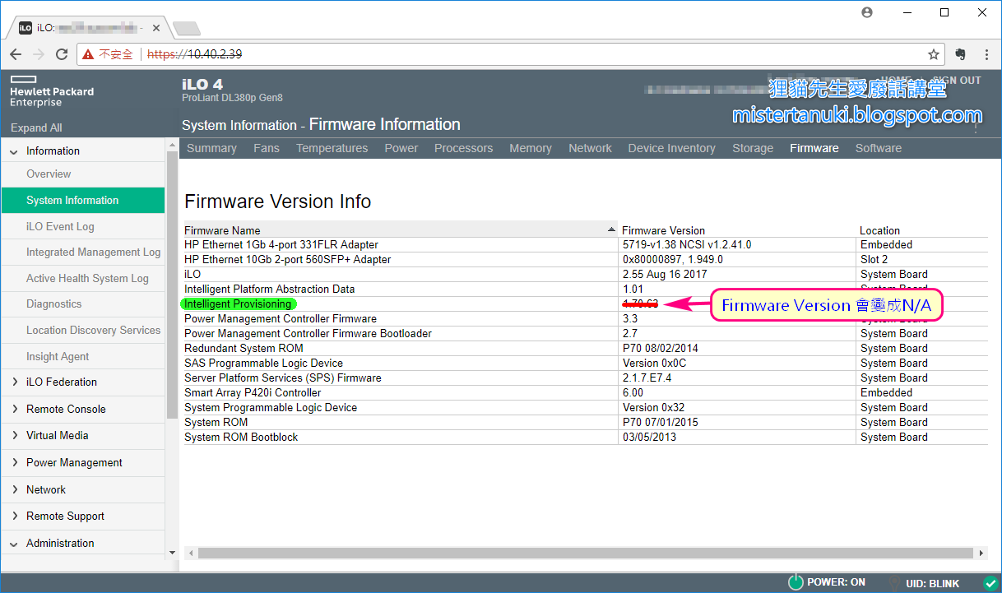Screen dimensions: 1002x593
Task: Click sidebar scrollbar up arrow
Action: tap(172, 144)
